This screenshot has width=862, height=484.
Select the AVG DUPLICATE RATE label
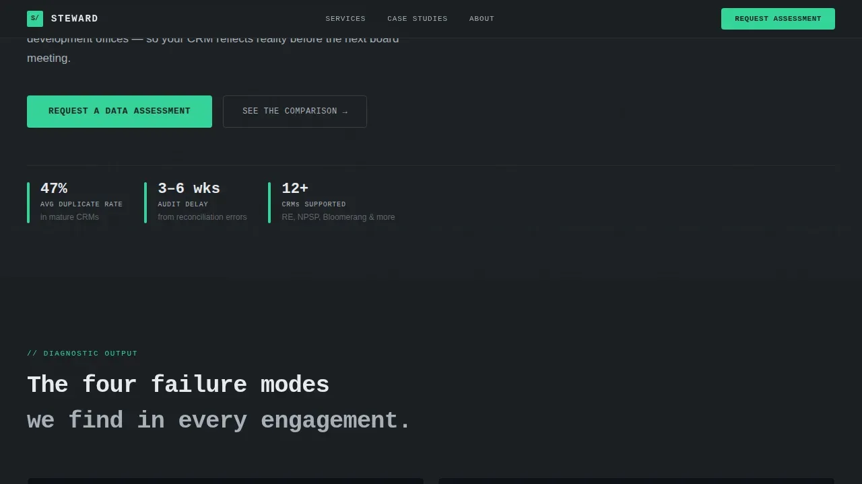pos(81,204)
